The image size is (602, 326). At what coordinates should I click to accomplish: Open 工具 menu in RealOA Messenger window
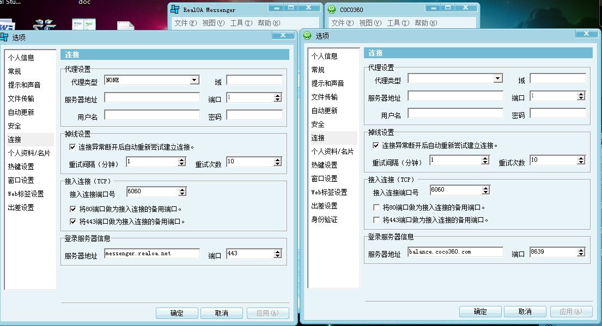(x=241, y=23)
